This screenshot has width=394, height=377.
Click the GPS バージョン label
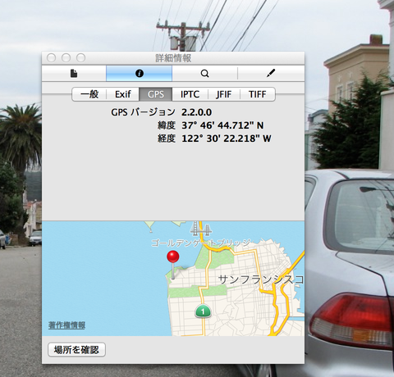point(143,112)
